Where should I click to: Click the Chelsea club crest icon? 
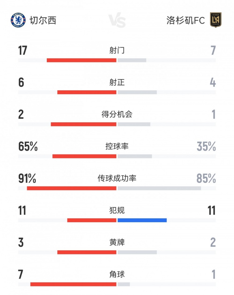tap(18, 20)
